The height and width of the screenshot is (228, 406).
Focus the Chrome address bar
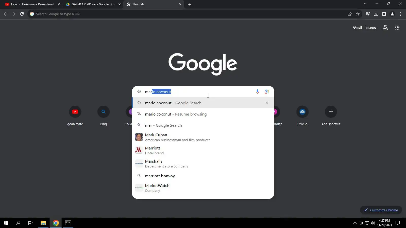tap(188, 14)
